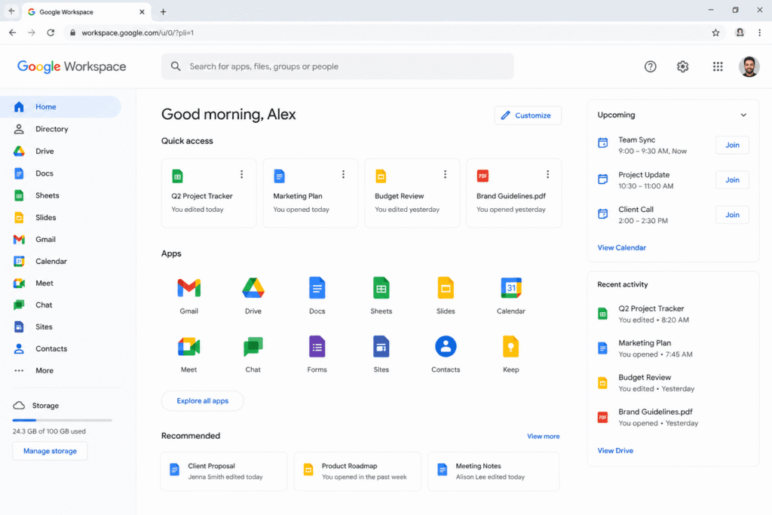Screen dimensions: 772x515
Task: Open options menu for Marketing Plan card
Action: pyautogui.click(x=343, y=174)
